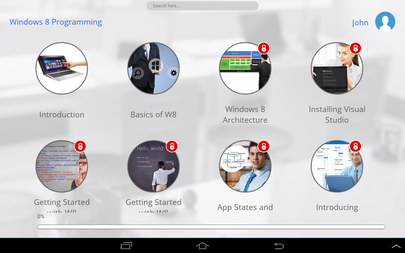Open the Hello world chalkboard thumbnail
The width and height of the screenshot is (405, 253).
click(153, 166)
